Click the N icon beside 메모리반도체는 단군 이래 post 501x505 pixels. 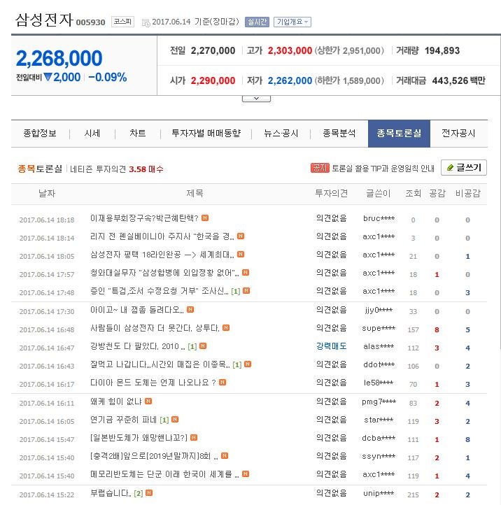(246, 474)
